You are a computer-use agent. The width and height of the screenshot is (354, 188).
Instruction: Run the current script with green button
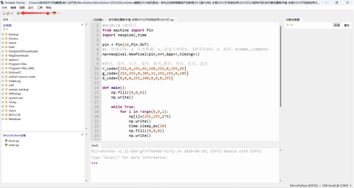pyautogui.click(x=18, y=13)
